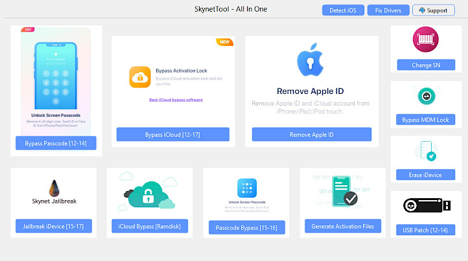468x261 pixels.
Task: Click the blue keypad grid icon
Action: tap(247, 188)
